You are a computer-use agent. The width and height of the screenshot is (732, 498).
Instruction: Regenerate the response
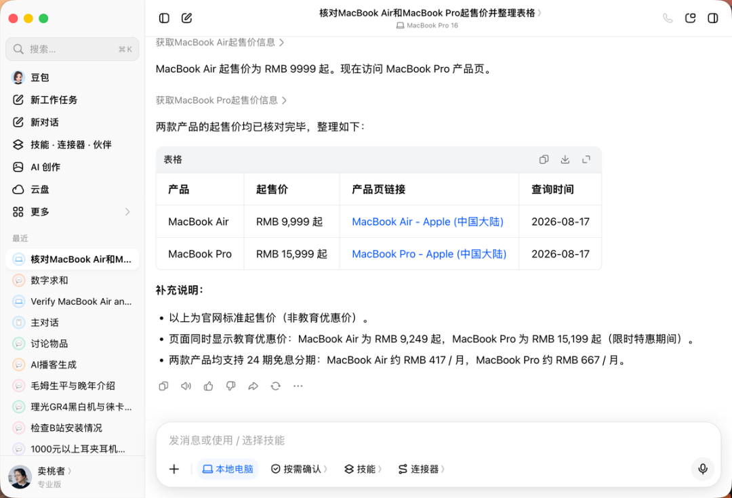point(275,386)
